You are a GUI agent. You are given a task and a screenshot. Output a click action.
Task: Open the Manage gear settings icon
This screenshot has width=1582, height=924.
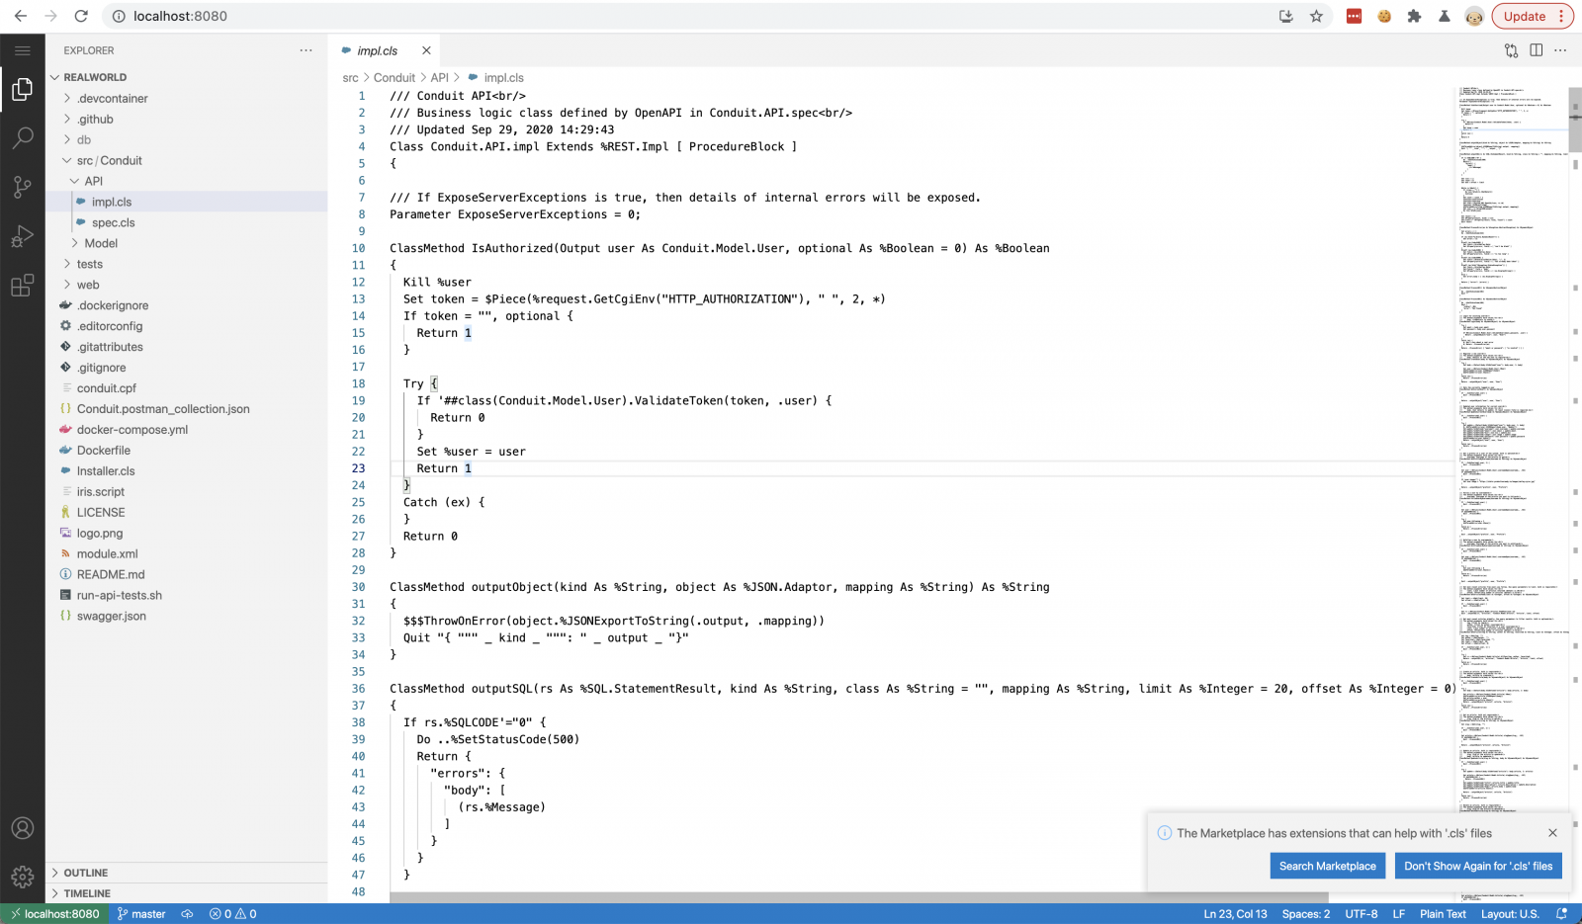22,877
